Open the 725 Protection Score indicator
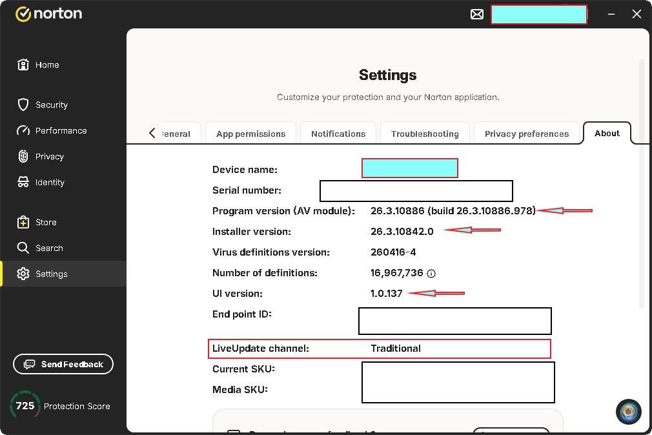Viewport: 652px width, 435px height. click(x=60, y=406)
